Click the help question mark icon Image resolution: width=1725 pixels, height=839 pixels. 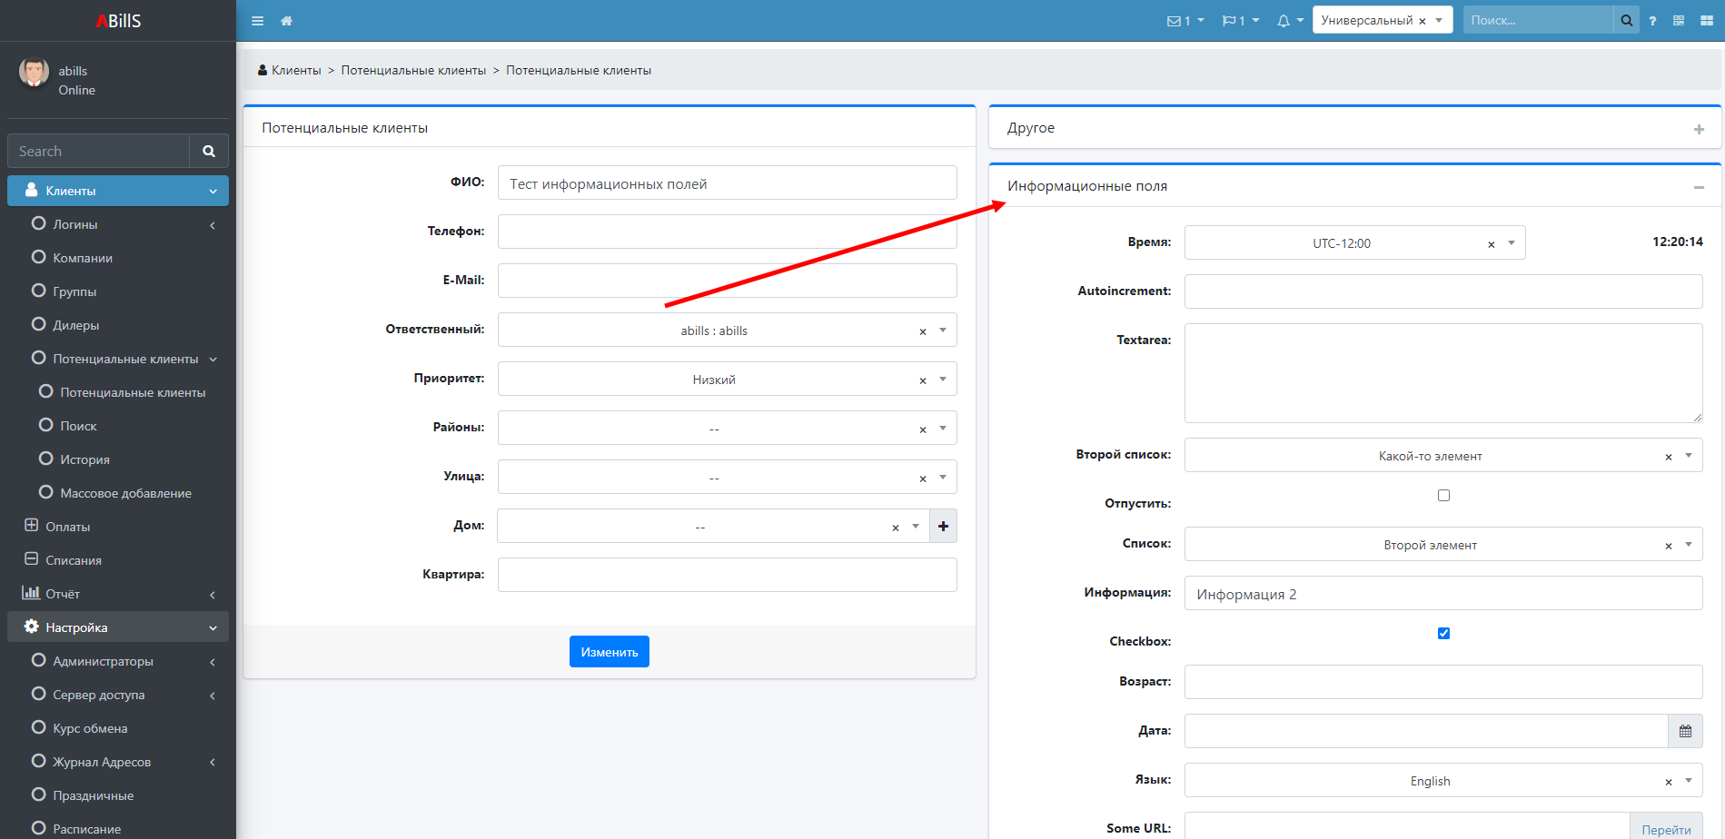(1652, 21)
